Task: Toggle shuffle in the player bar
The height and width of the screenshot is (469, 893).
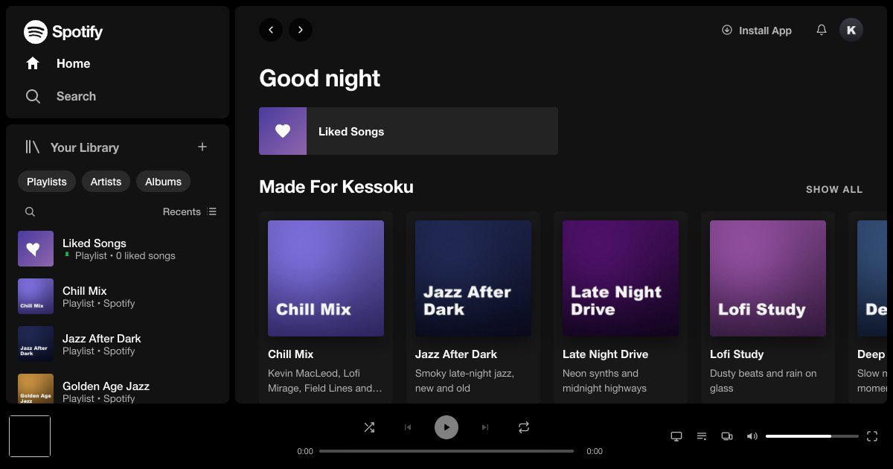Action: pyautogui.click(x=369, y=427)
